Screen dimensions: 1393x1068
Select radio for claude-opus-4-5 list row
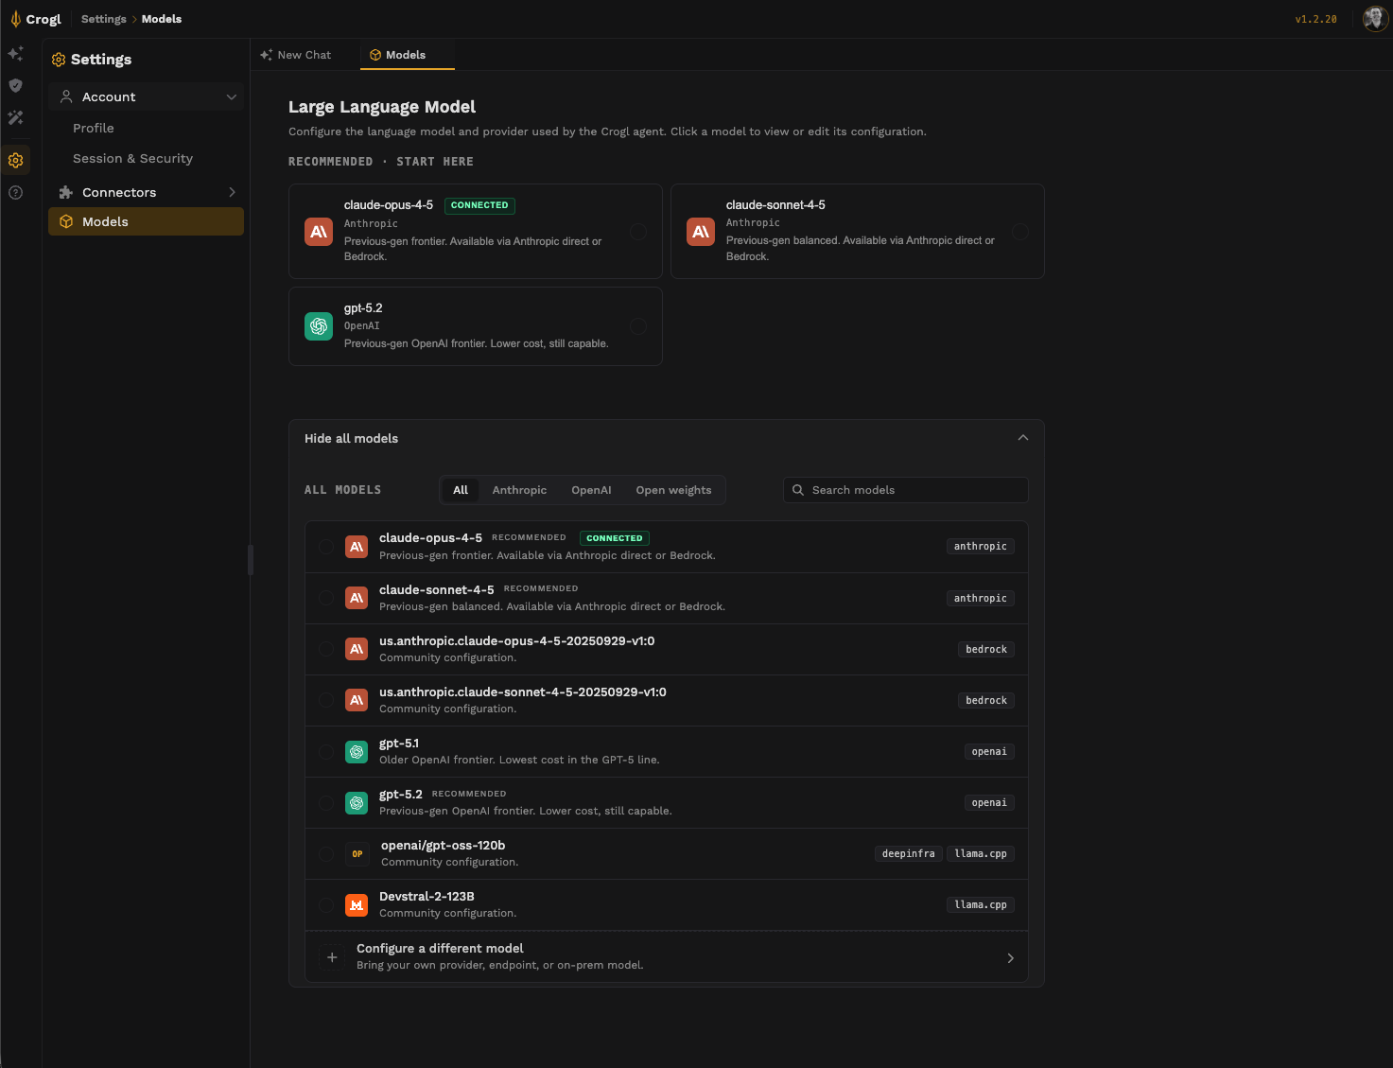pos(325,547)
